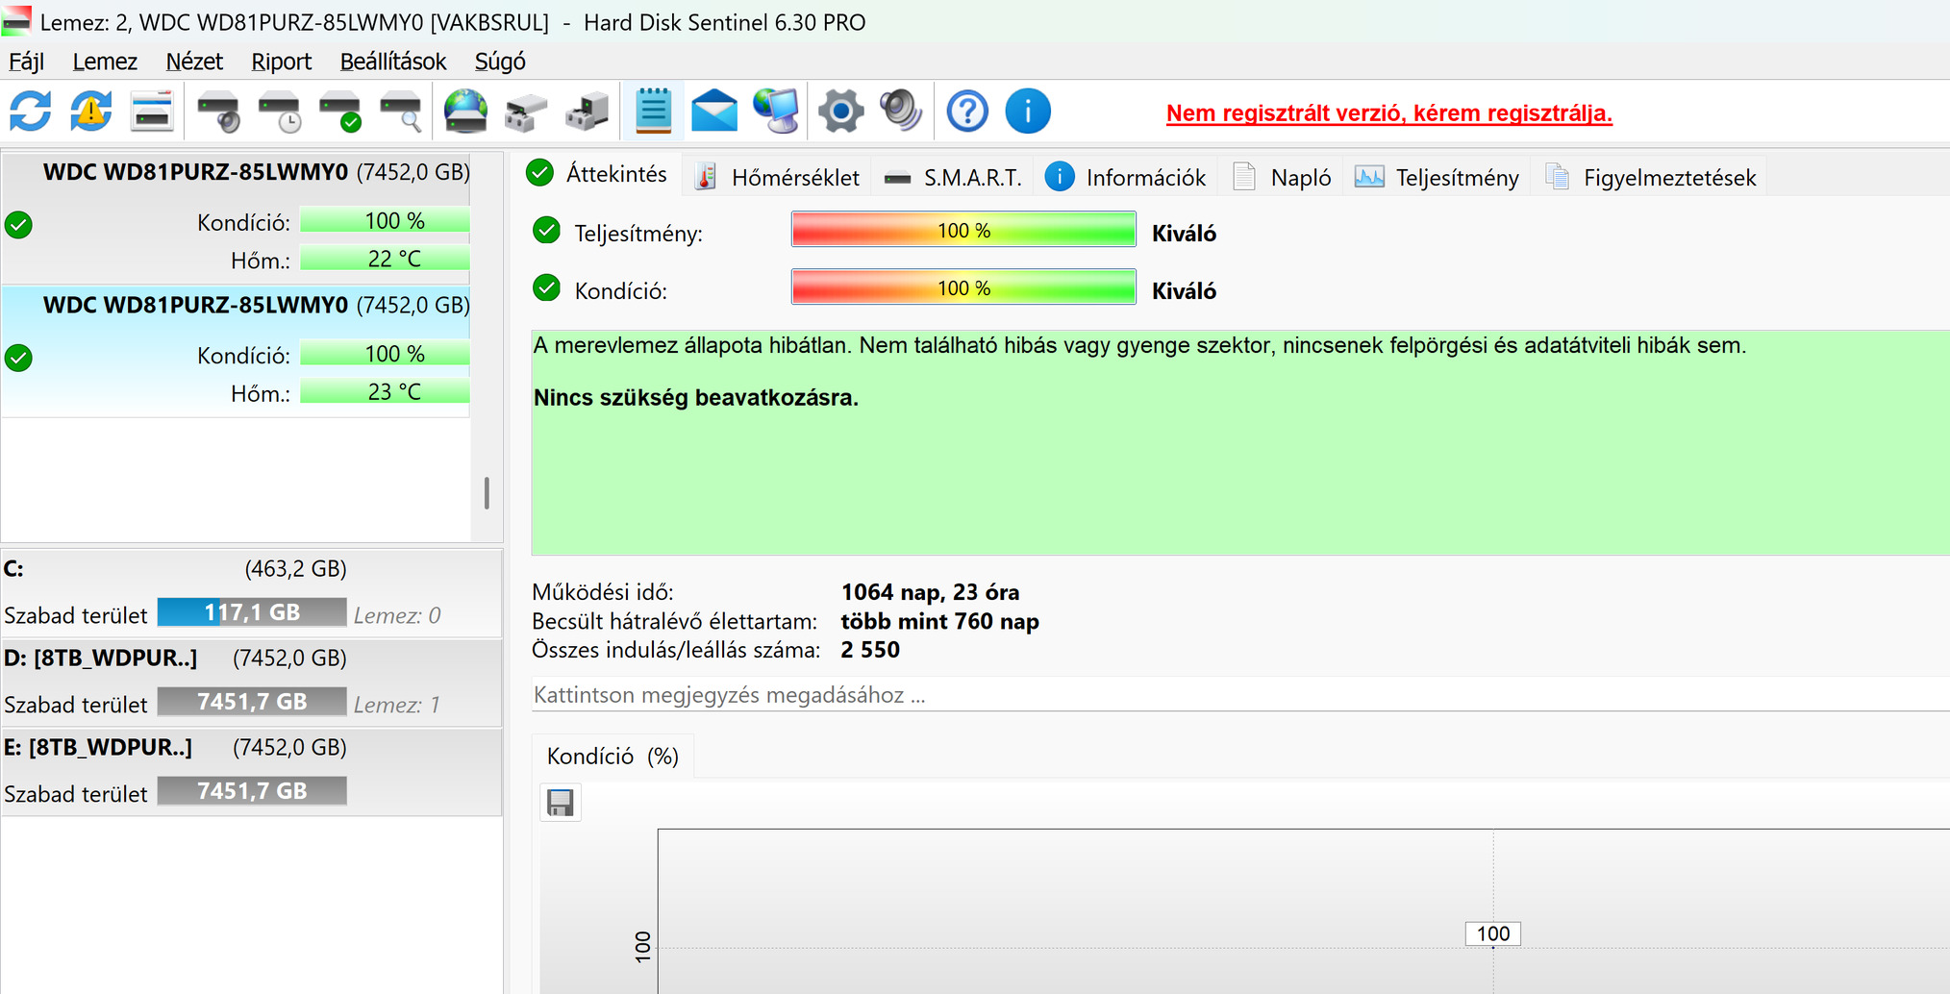Open the Információk tab

tap(1125, 178)
